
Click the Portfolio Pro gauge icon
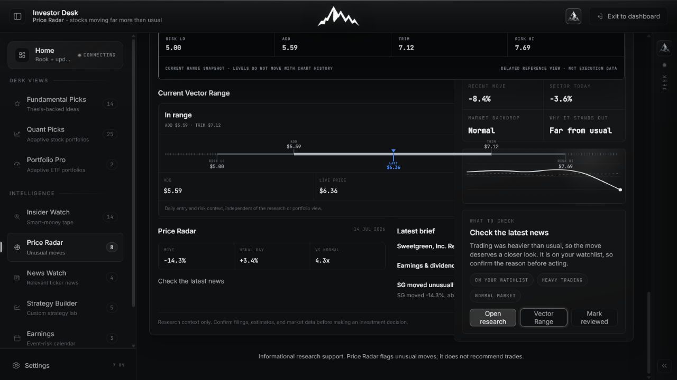point(17,165)
